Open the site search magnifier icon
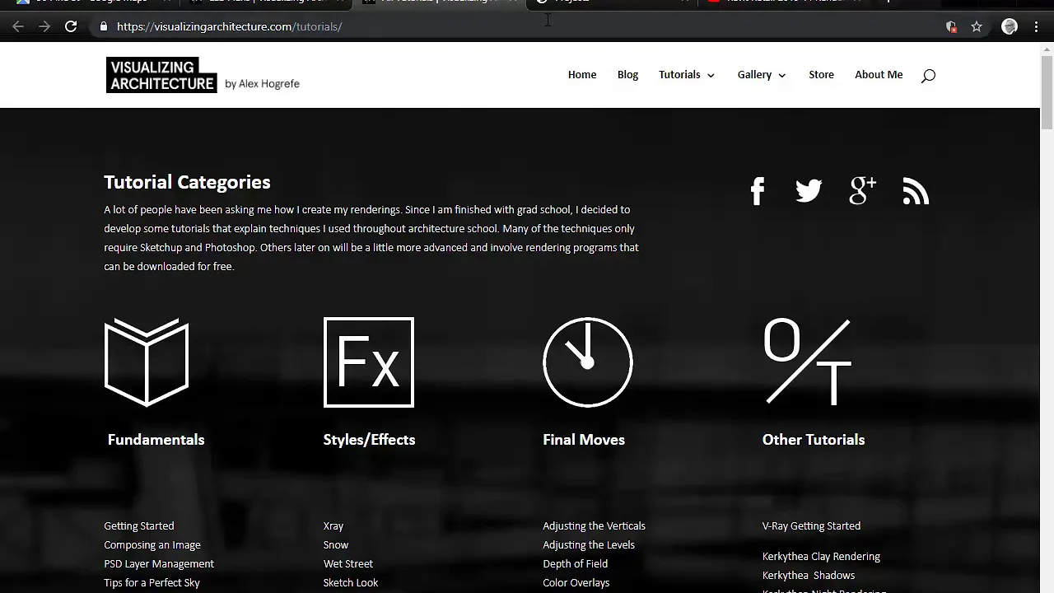The height and width of the screenshot is (593, 1054). click(x=928, y=76)
